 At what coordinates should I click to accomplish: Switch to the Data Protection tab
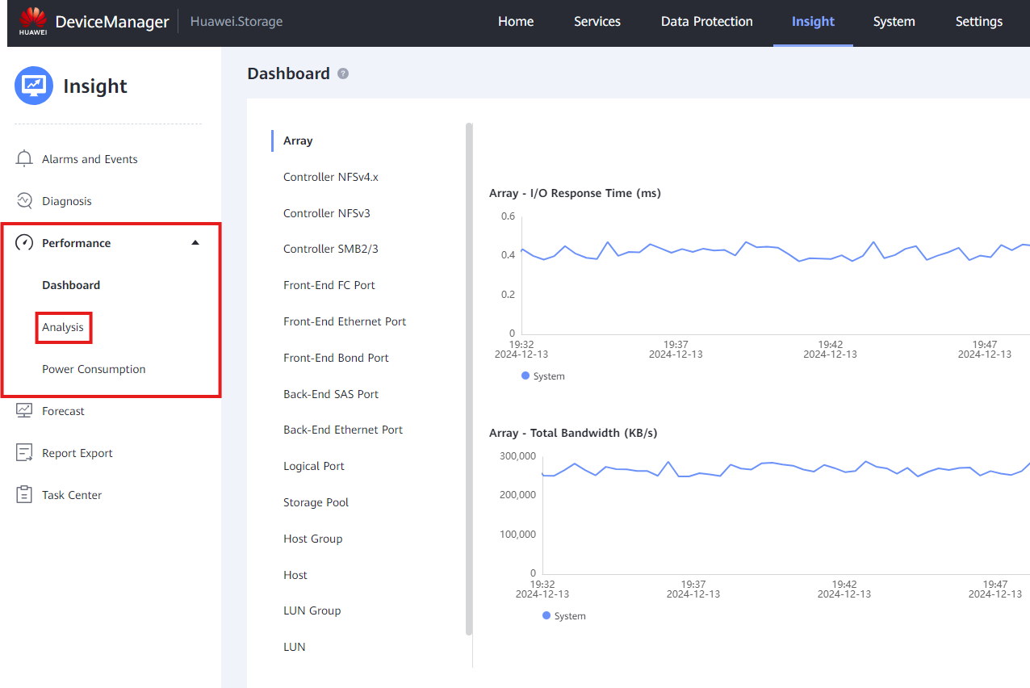(x=706, y=22)
